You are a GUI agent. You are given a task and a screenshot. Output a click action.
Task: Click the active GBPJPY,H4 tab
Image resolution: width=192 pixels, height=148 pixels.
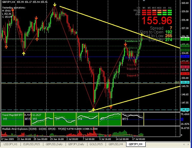tap(135, 144)
